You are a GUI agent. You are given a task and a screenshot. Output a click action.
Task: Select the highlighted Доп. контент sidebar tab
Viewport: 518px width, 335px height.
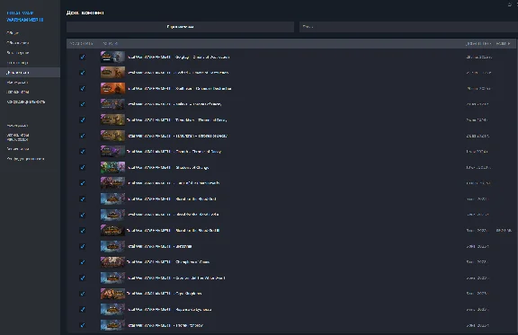tap(30, 72)
